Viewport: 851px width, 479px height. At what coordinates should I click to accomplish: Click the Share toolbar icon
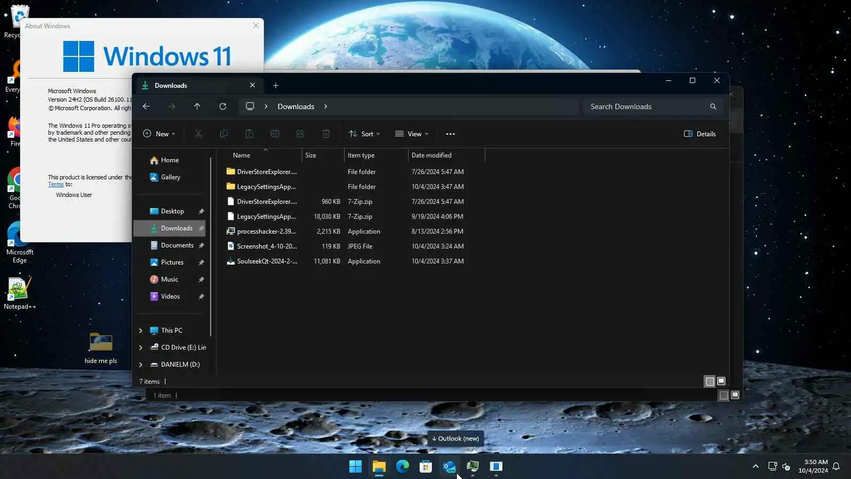pyautogui.click(x=301, y=134)
